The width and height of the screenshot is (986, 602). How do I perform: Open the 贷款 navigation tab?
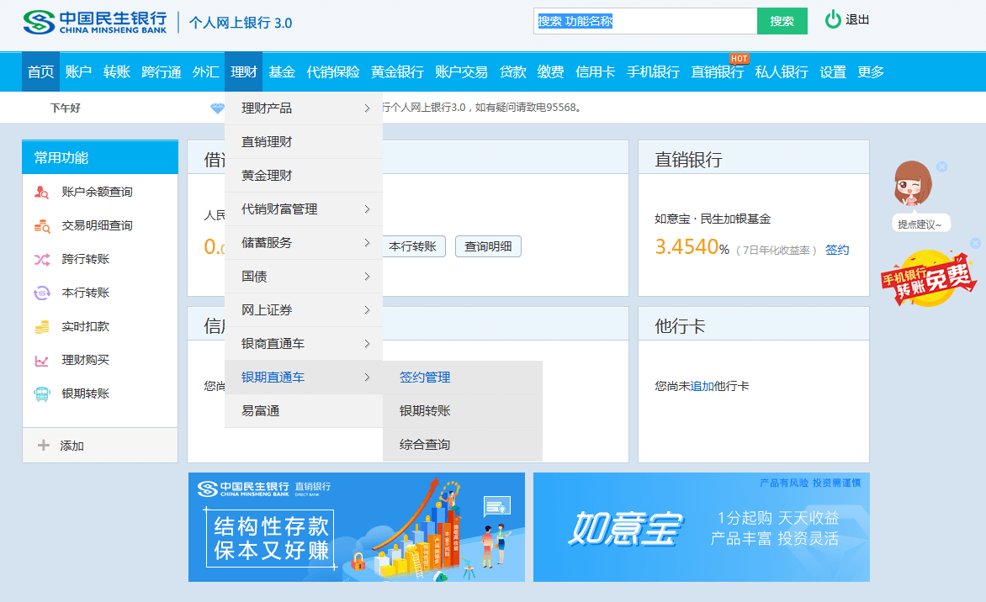pos(513,72)
